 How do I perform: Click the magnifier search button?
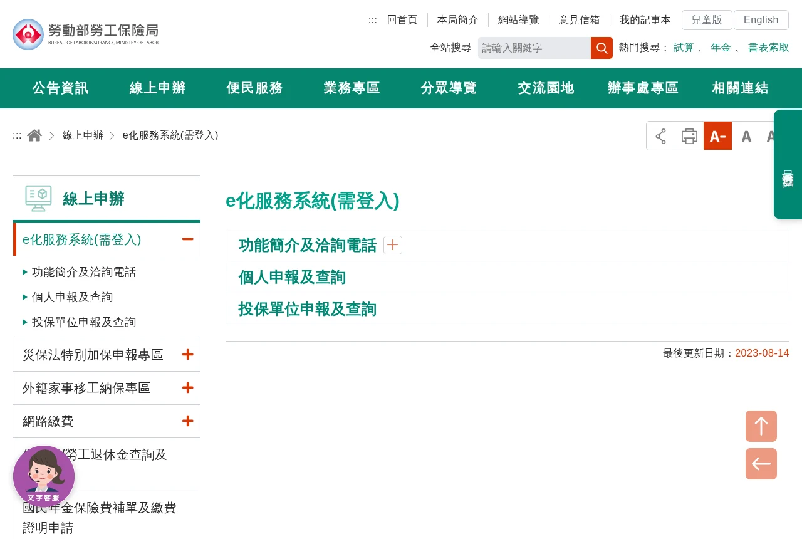point(601,48)
